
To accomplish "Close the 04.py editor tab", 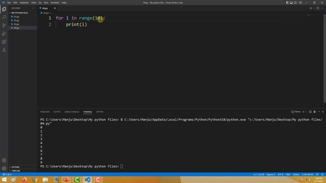I will [x=55, y=8].
